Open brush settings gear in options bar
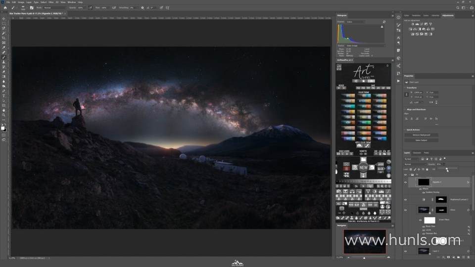 142,8
